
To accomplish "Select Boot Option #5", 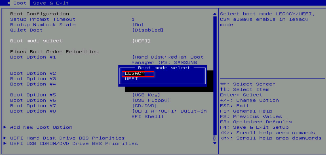I will 33,95.
